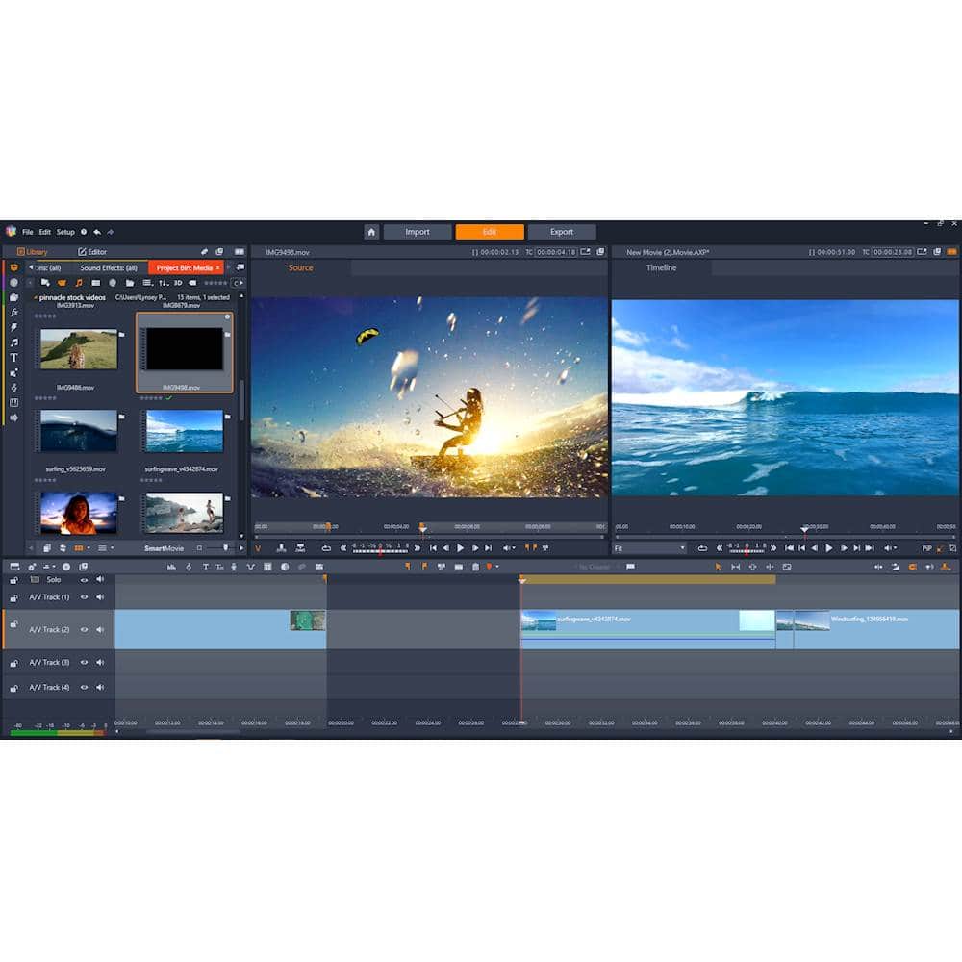Click the Import button
The image size is (962, 962).
418,232
